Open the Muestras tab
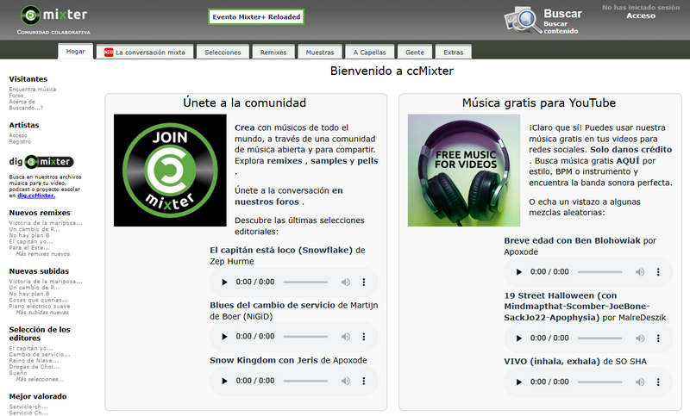The image size is (690, 416). pyautogui.click(x=320, y=53)
